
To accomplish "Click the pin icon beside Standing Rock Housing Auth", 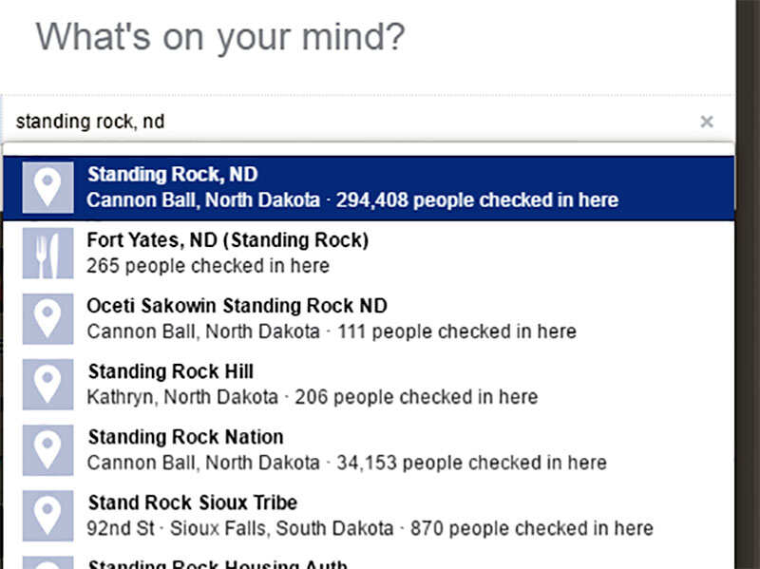I will pos(48,562).
